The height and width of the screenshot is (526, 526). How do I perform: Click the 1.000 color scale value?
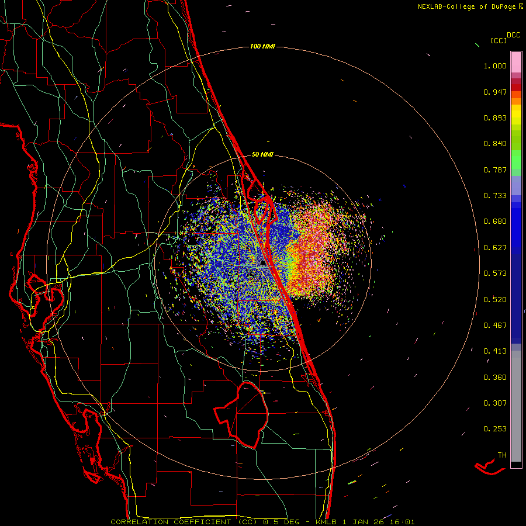495,65
